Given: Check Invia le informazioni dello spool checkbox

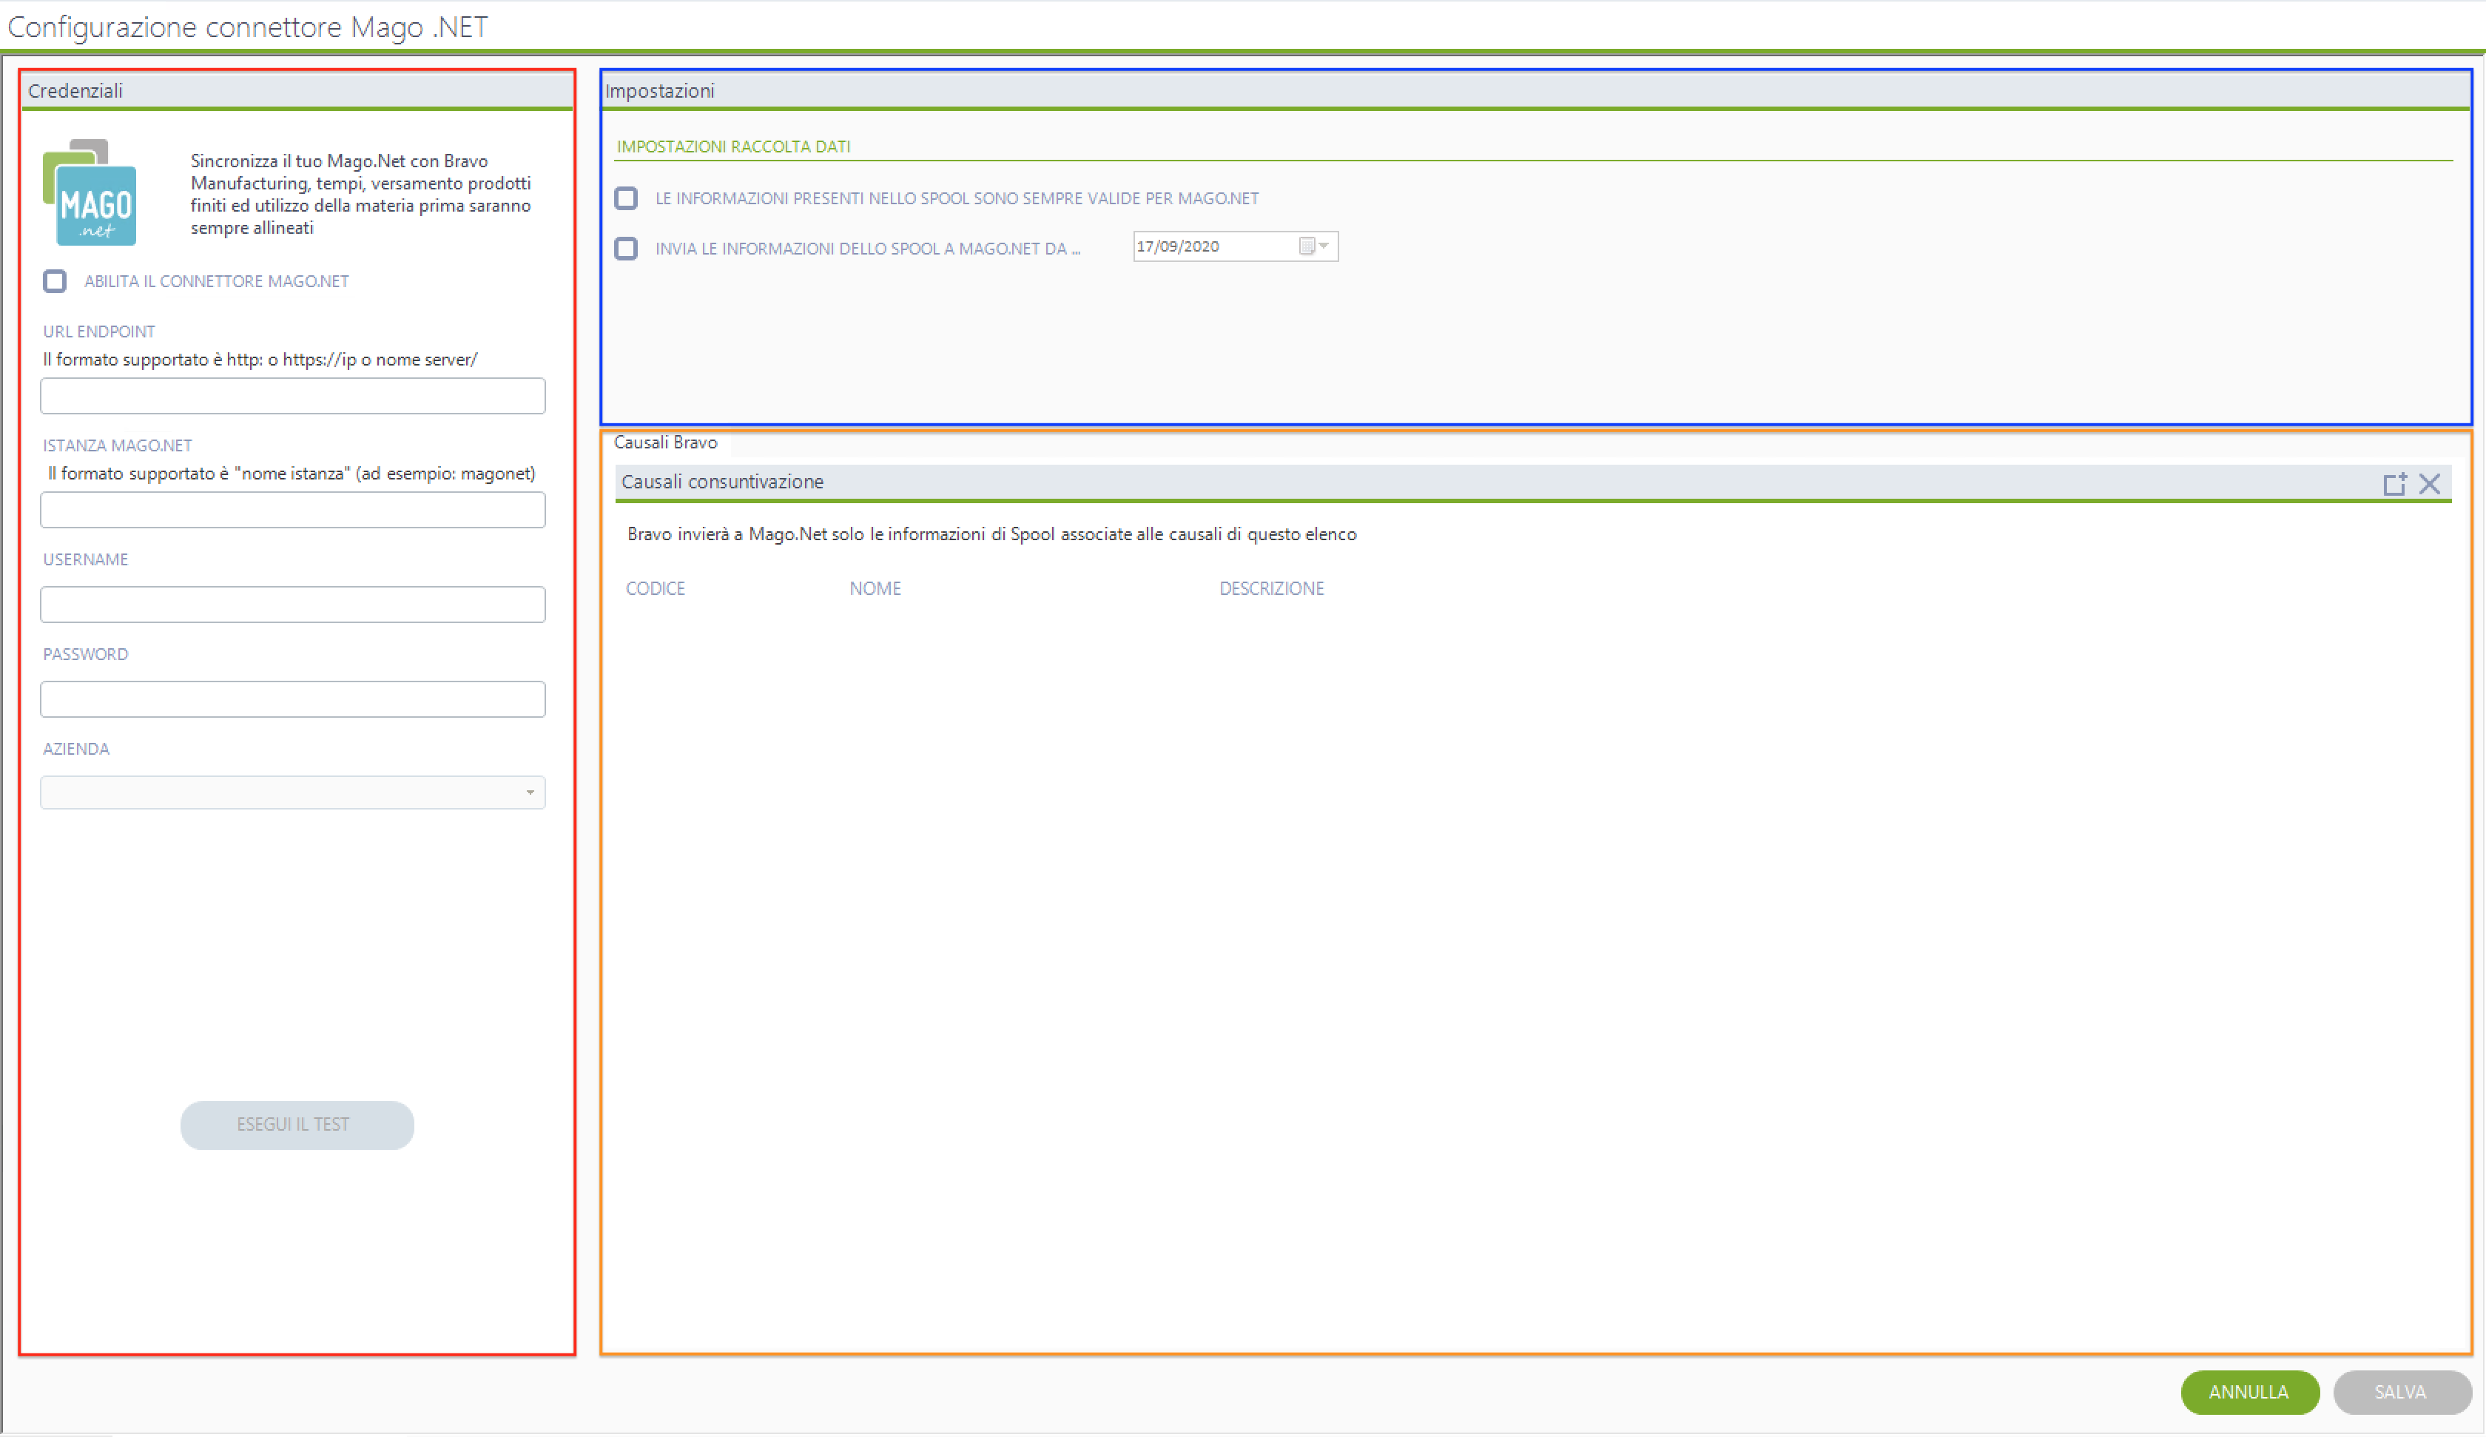Looking at the screenshot, I should pyautogui.click(x=627, y=249).
